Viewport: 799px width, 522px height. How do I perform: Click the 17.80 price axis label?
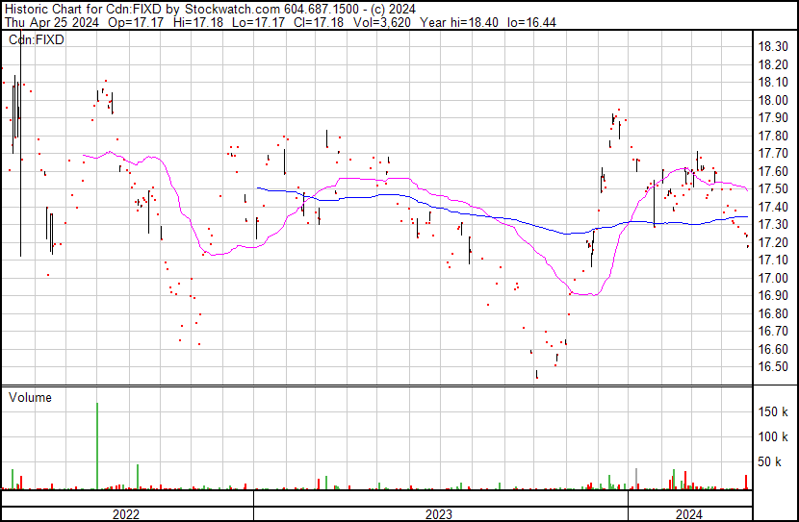[773, 136]
